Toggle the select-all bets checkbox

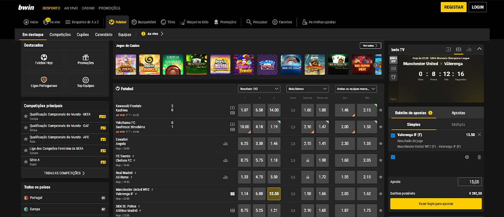[393, 157]
